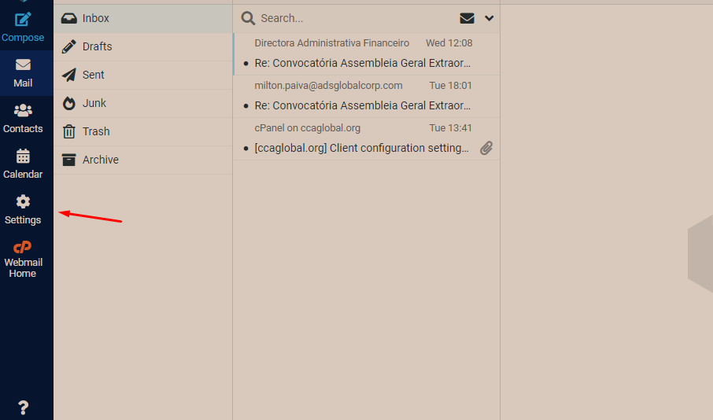The width and height of the screenshot is (713, 420).
Task: Open Contacts people icon
Action: pyautogui.click(x=23, y=110)
